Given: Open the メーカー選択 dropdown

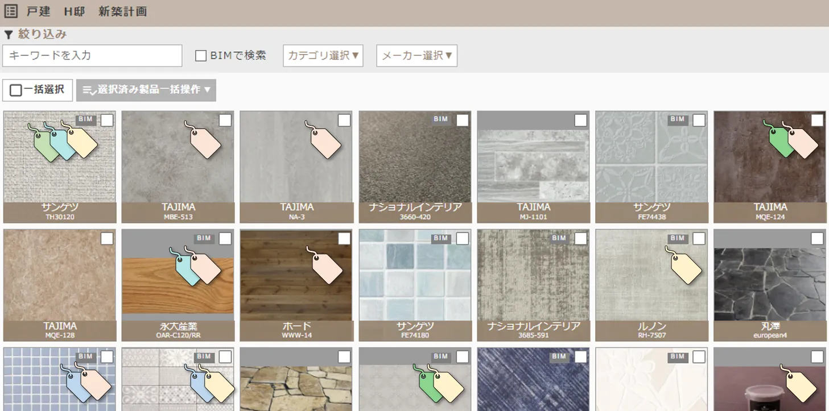Looking at the screenshot, I should pyautogui.click(x=417, y=56).
